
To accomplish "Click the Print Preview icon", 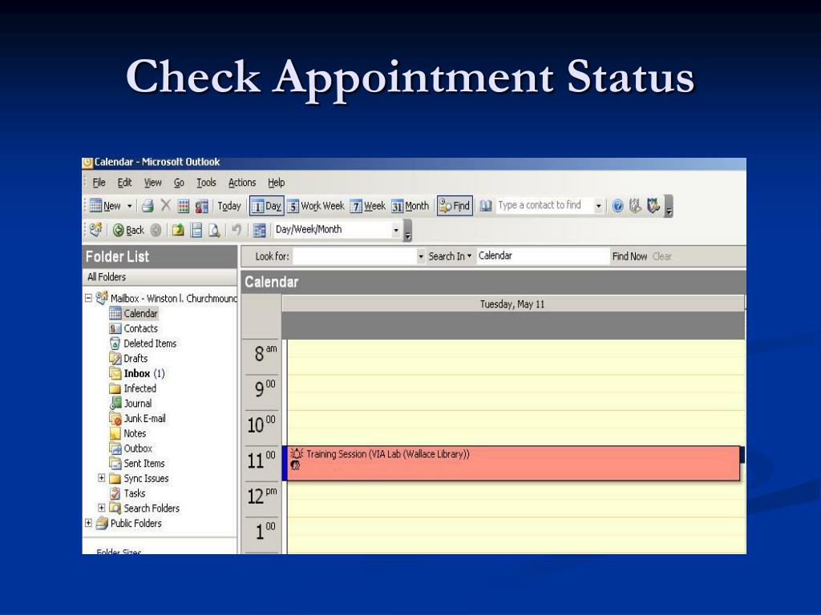I will (x=213, y=230).
